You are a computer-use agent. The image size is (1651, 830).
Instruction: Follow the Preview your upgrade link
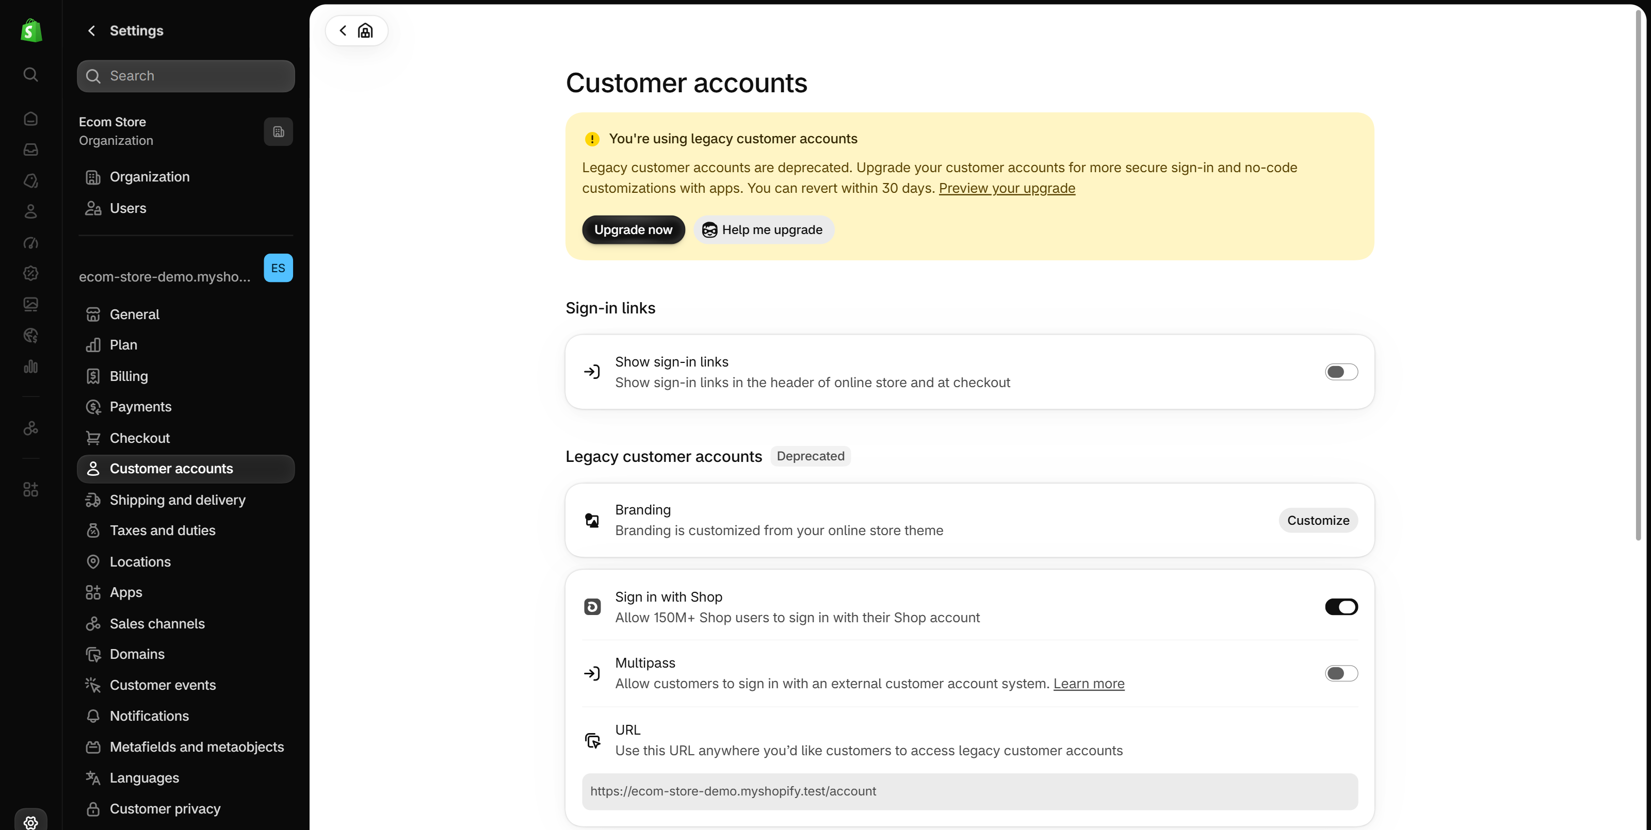1007,188
